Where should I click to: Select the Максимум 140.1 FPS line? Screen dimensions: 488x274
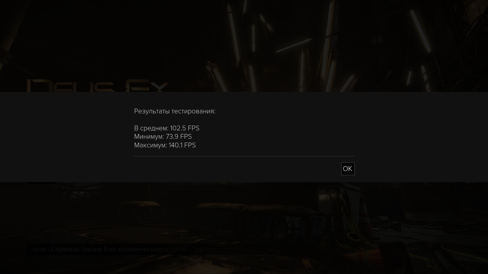coord(165,145)
